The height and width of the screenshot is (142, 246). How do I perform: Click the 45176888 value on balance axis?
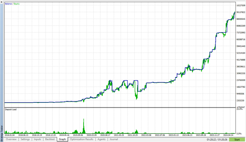pos(241,60)
